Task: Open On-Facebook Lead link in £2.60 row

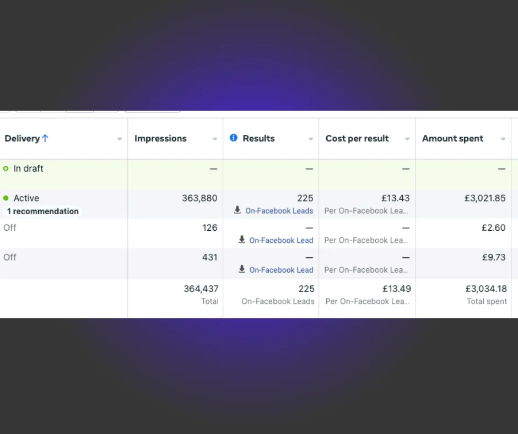Action: [x=281, y=240]
